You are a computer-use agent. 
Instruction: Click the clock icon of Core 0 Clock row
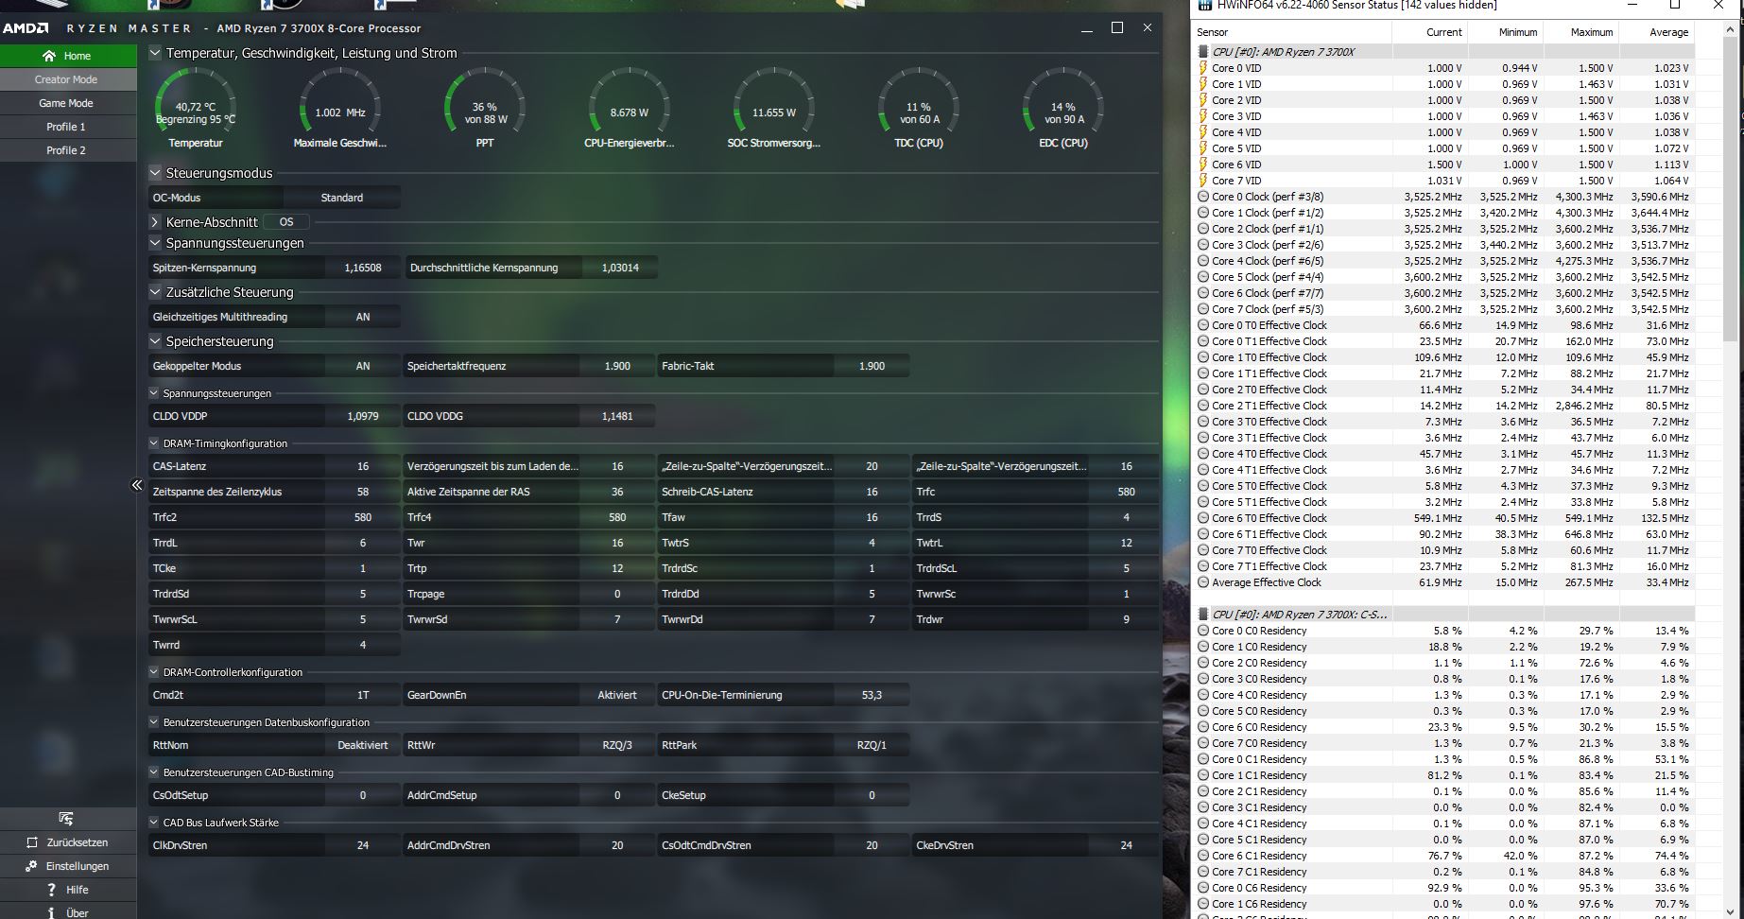tap(1203, 197)
